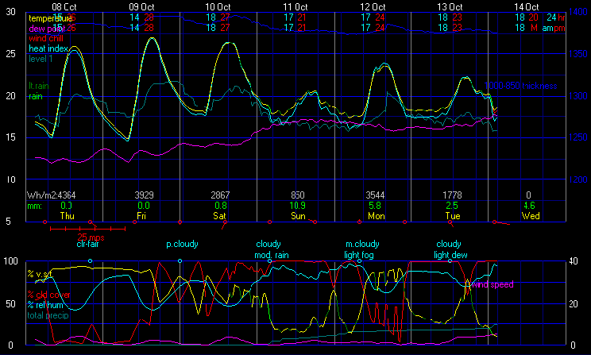Select the yellow "temperature" legend label

[x=50, y=18]
